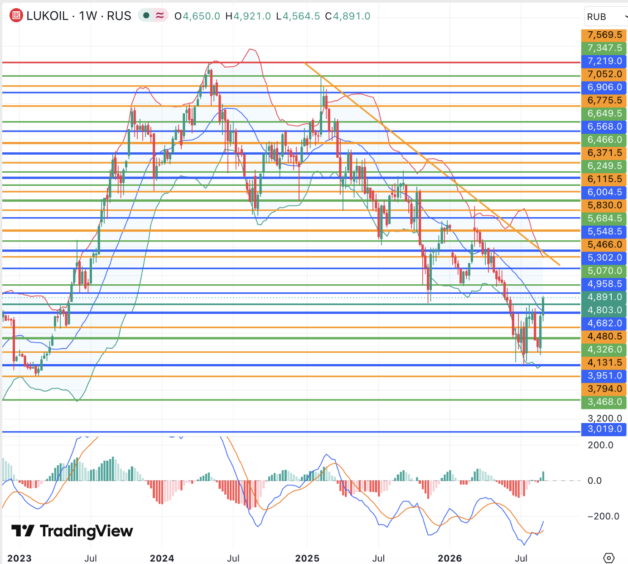Select the high value H4,921.0
Viewport: 628px width, 564px height.
pyautogui.click(x=248, y=16)
